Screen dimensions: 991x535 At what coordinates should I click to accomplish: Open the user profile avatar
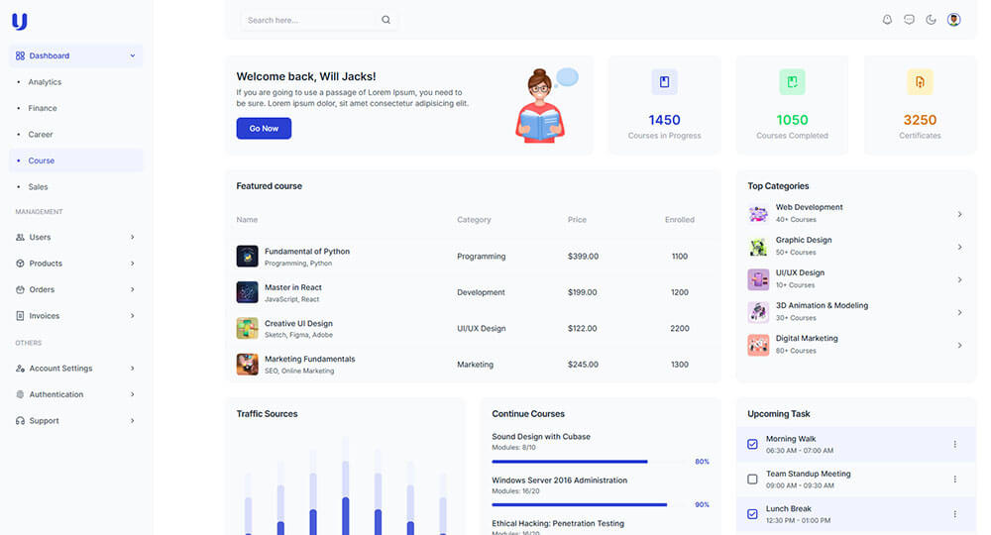click(x=953, y=20)
